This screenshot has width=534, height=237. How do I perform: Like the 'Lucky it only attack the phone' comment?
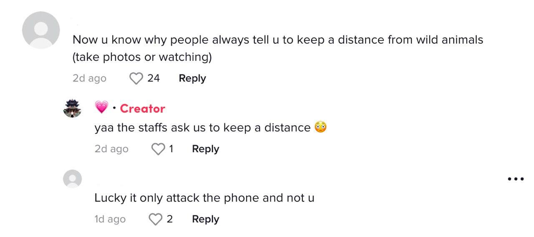tap(156, 219)
